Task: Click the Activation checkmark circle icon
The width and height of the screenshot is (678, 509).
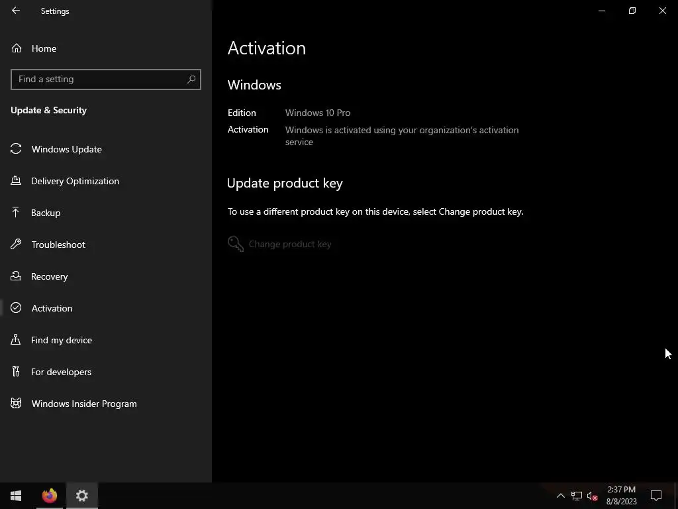Action: pyautogui.click(x=16, y=308)
